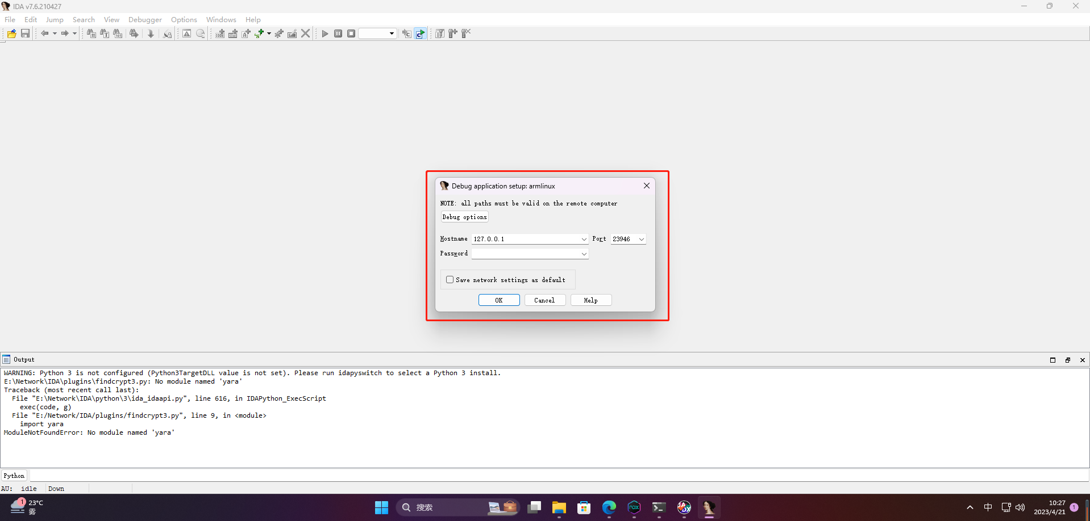Click the remove icon with small X
The width and height of the screenshot is (1090, 521).
pos(466,33)
